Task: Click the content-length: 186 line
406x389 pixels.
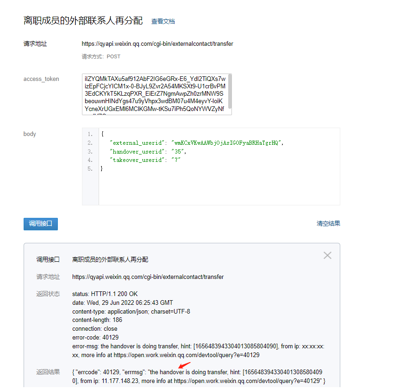Action: point(97,320)
